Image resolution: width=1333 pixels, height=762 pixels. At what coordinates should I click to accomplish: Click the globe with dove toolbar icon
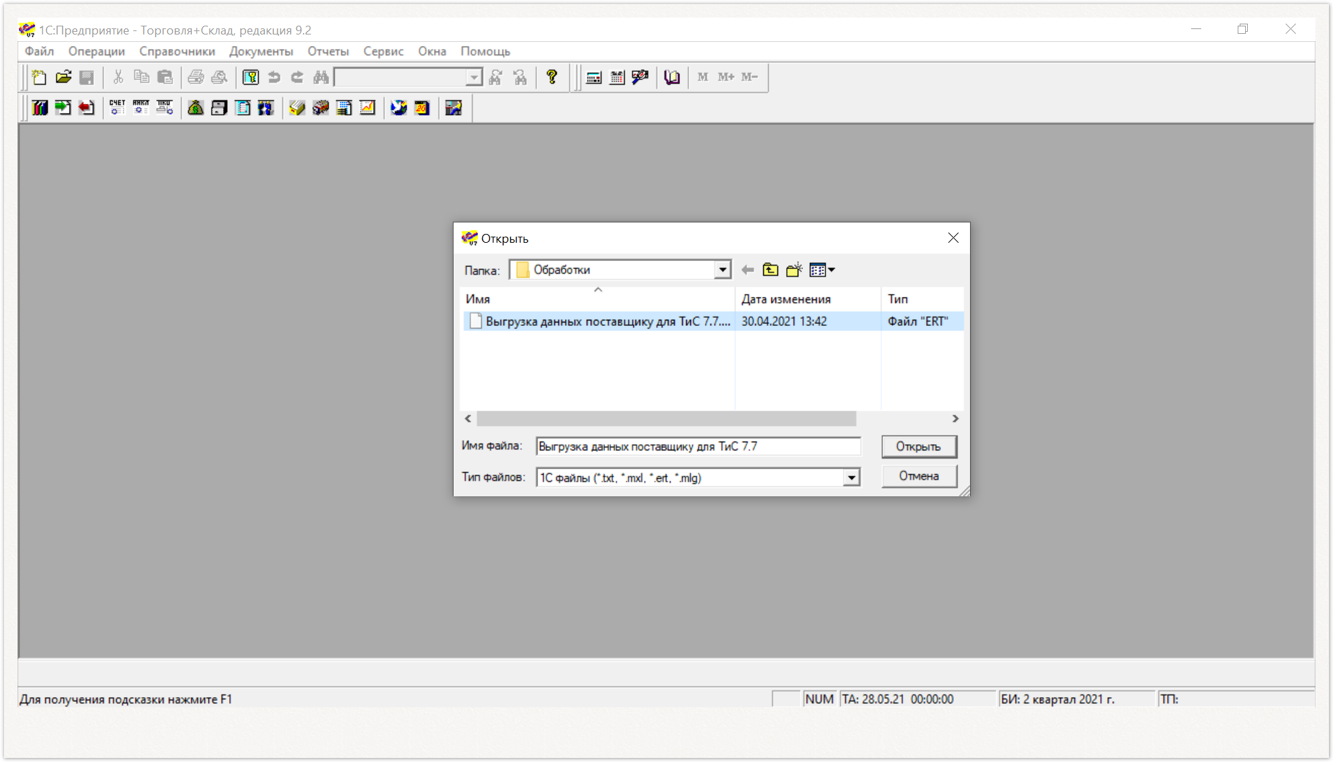tap(399, 108)
